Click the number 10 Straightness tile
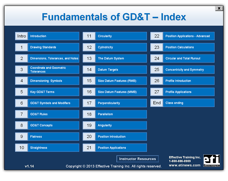 [x=22, y=148]
